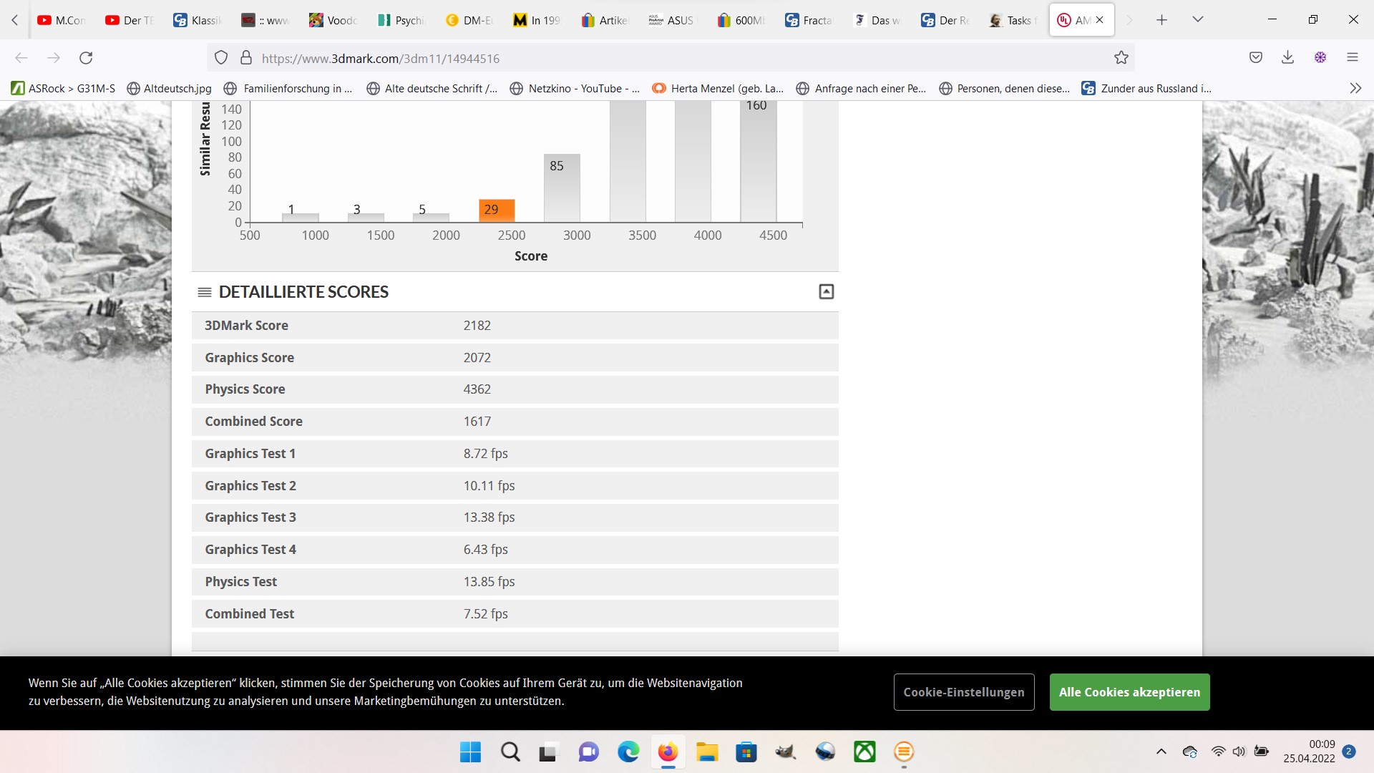1374x773 pixels.
Task: Switch to the Klassik tab
Action: pyautogui.click(x=198, y=20)
